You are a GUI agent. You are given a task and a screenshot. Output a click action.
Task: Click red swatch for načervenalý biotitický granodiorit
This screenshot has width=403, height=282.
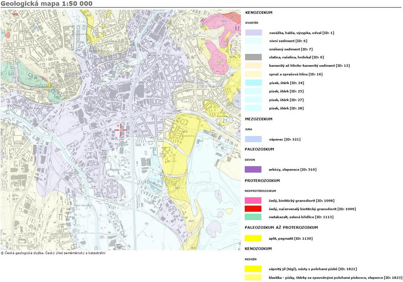(253, 209)
